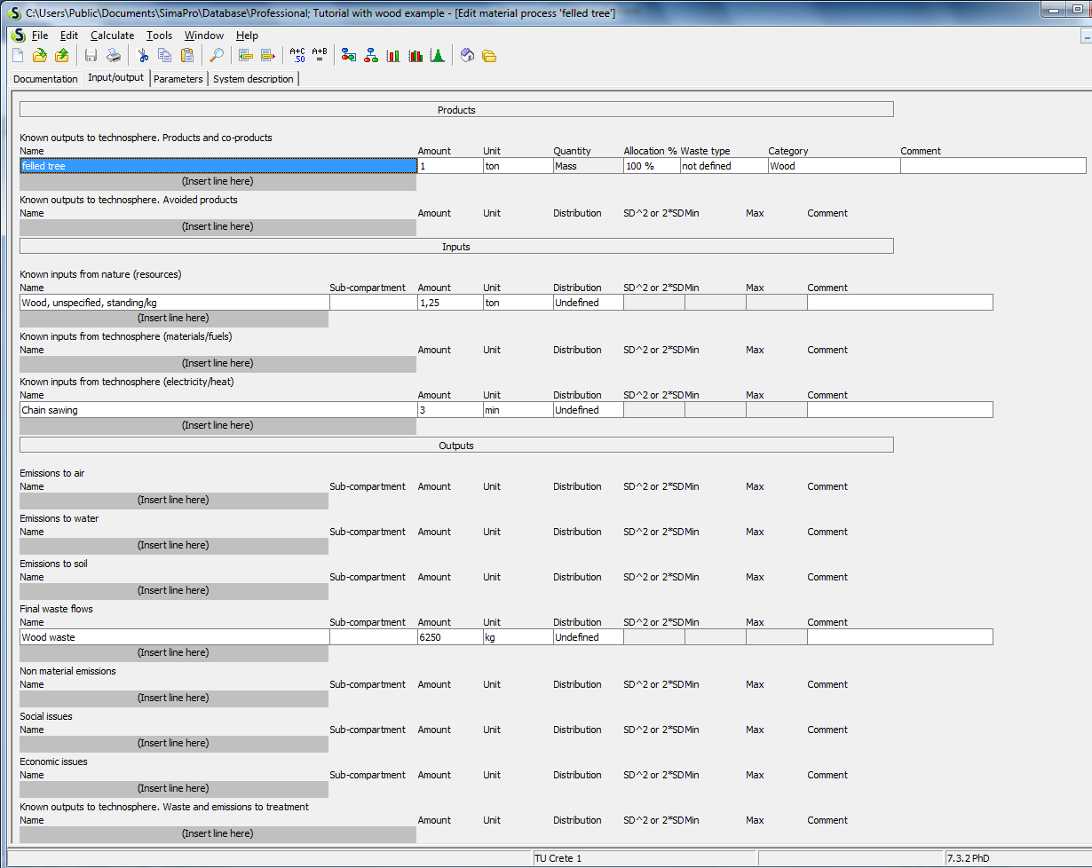
Task: Click the Analyze bar chart icon
Action: [x=393, y=56]
